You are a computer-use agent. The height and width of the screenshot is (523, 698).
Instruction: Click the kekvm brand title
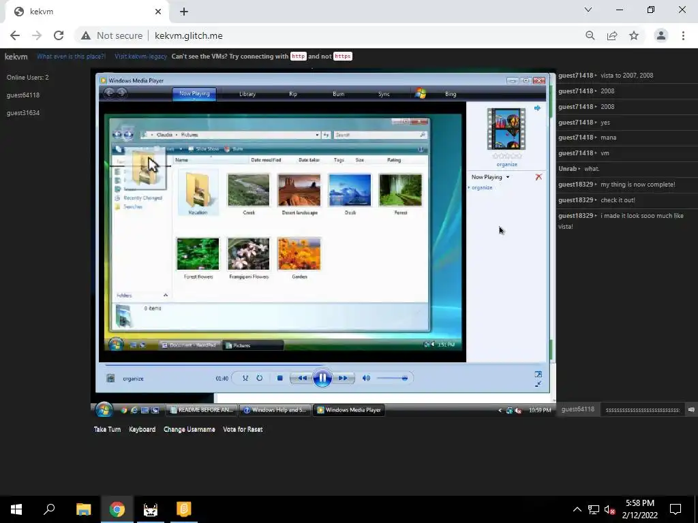click(x=16, y=57)
